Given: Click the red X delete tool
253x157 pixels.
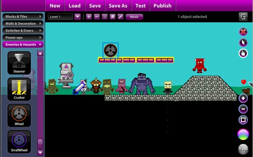Looking at the screenshot, I should [243, 32].
